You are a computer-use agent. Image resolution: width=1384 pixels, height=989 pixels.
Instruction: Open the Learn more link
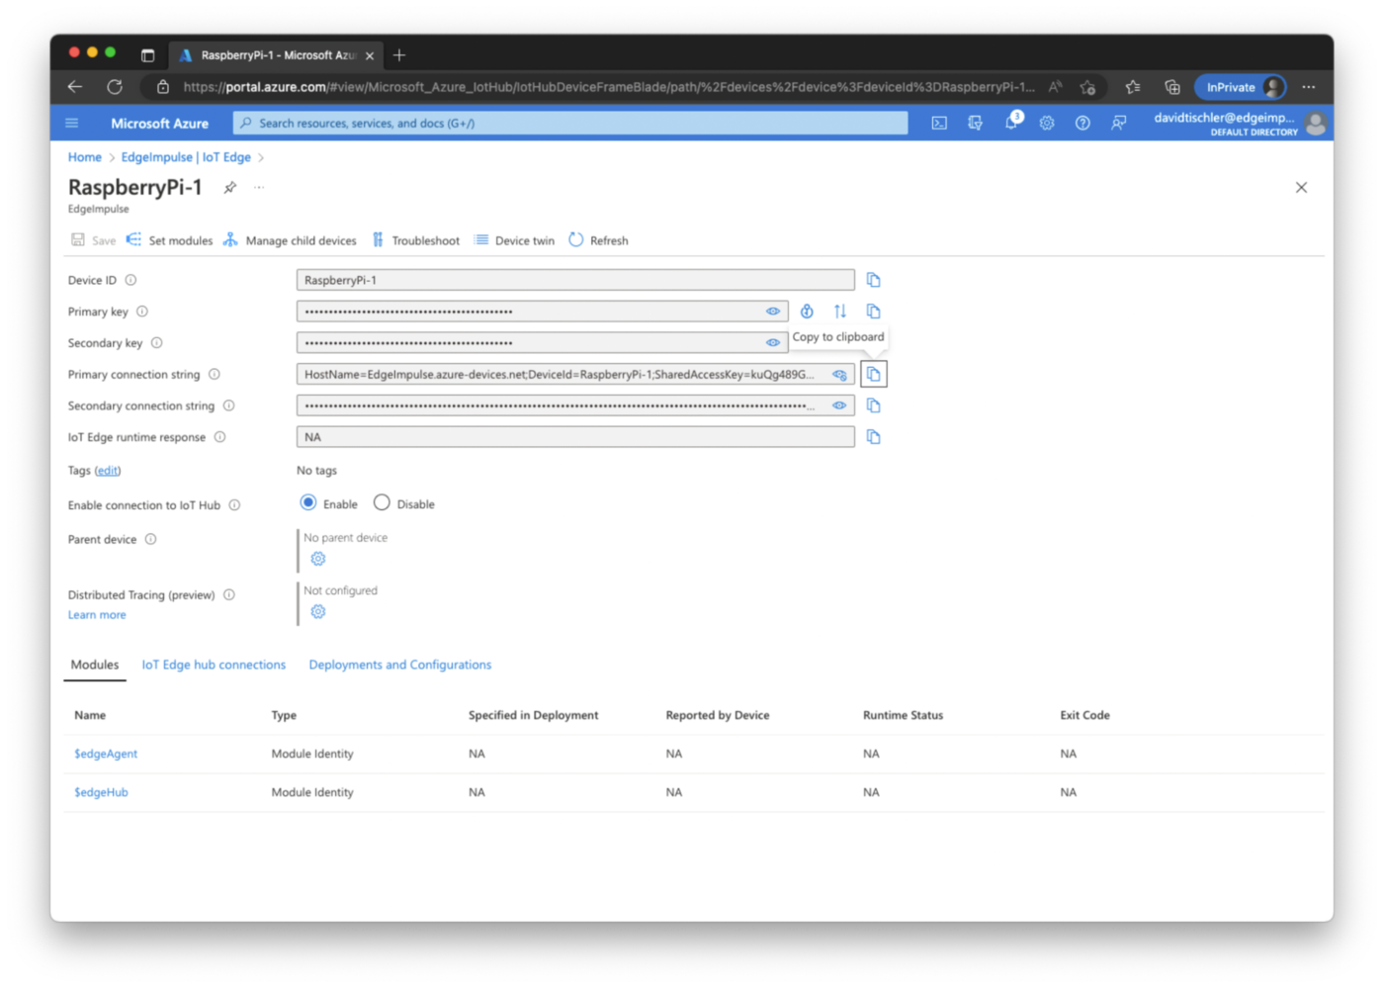tap(97, 615)
